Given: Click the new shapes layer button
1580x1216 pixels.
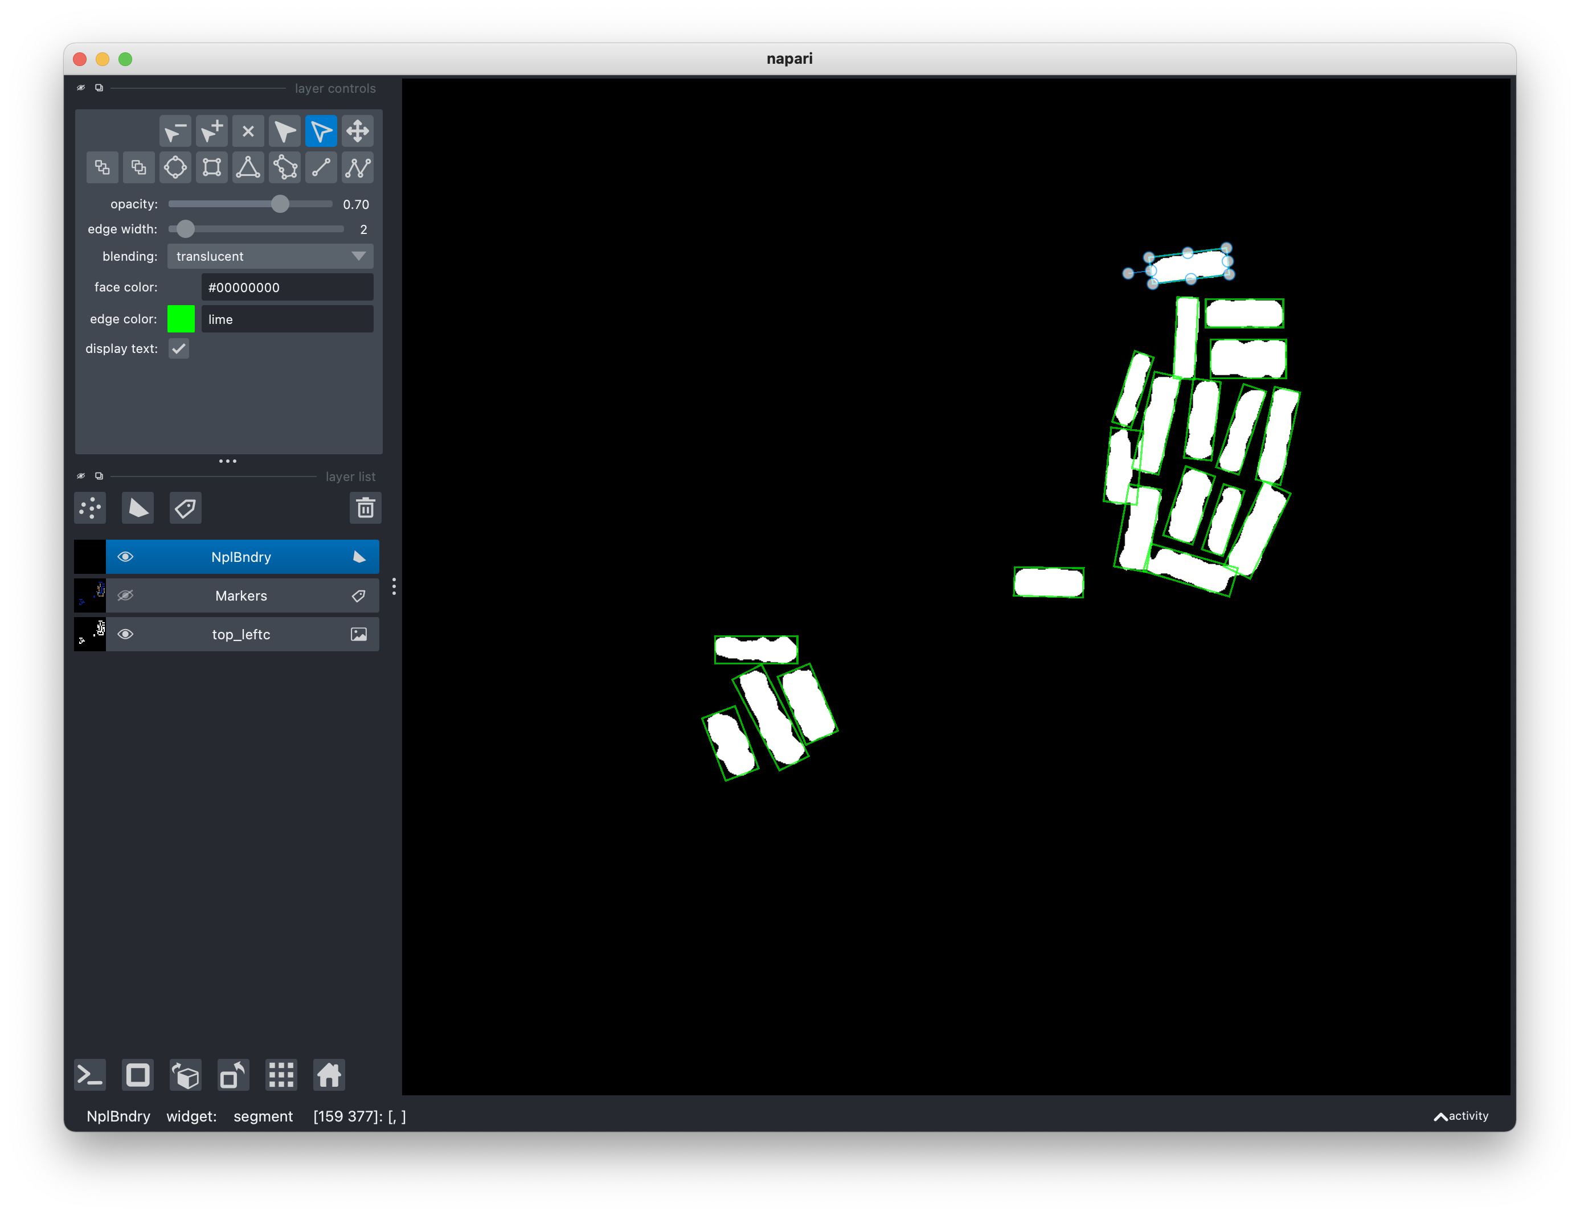Looking at the screenshot, I should 137,508.
